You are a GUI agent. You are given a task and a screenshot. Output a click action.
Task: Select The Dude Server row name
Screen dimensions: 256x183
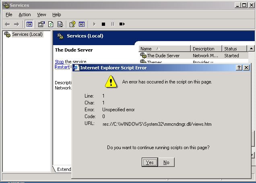click(x=163, y=56)
